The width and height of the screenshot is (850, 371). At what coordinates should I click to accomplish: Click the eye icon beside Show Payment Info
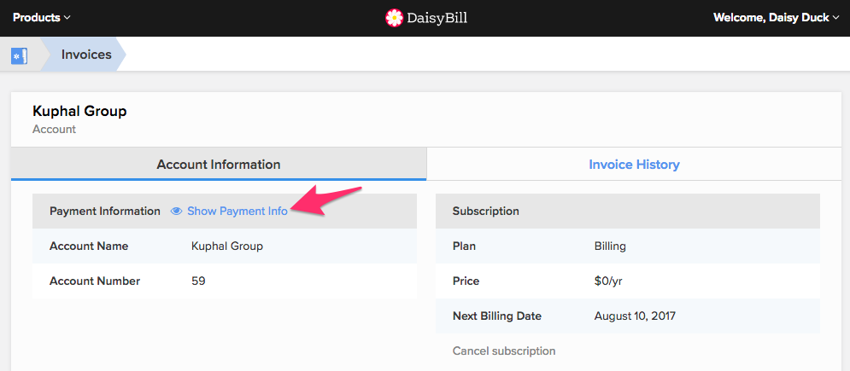[x=176, y=212]
